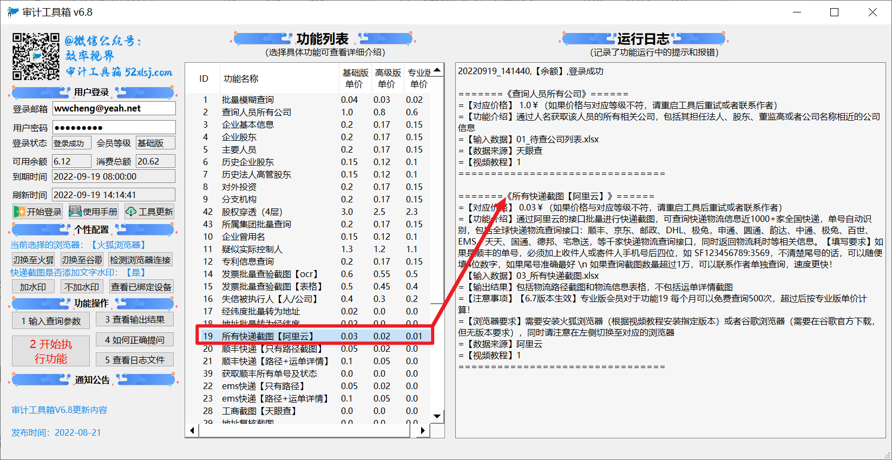Viewport: 892px width, 460px height.
Task: Click the 消费总额 field showing 20.62
Action: pos(155,161)
